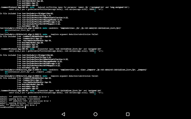191x119 pixels.
Task: Select stl_algo.h:3456:5 'deduction/substitution failed' note
Action: pyautogui.click(x=49, y=76)
